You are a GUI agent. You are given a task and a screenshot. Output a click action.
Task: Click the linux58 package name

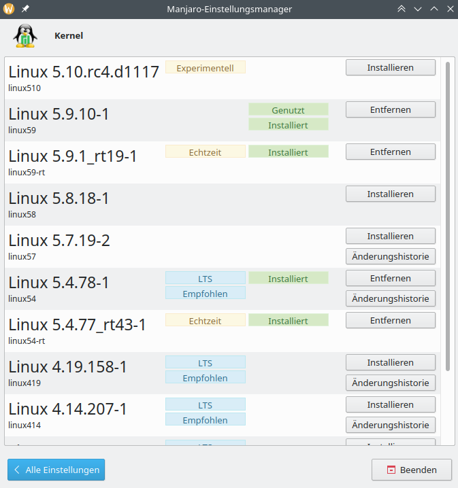pyautogui.click(x=22, y=214)
